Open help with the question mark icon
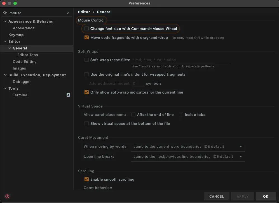 tap(7, 196)
